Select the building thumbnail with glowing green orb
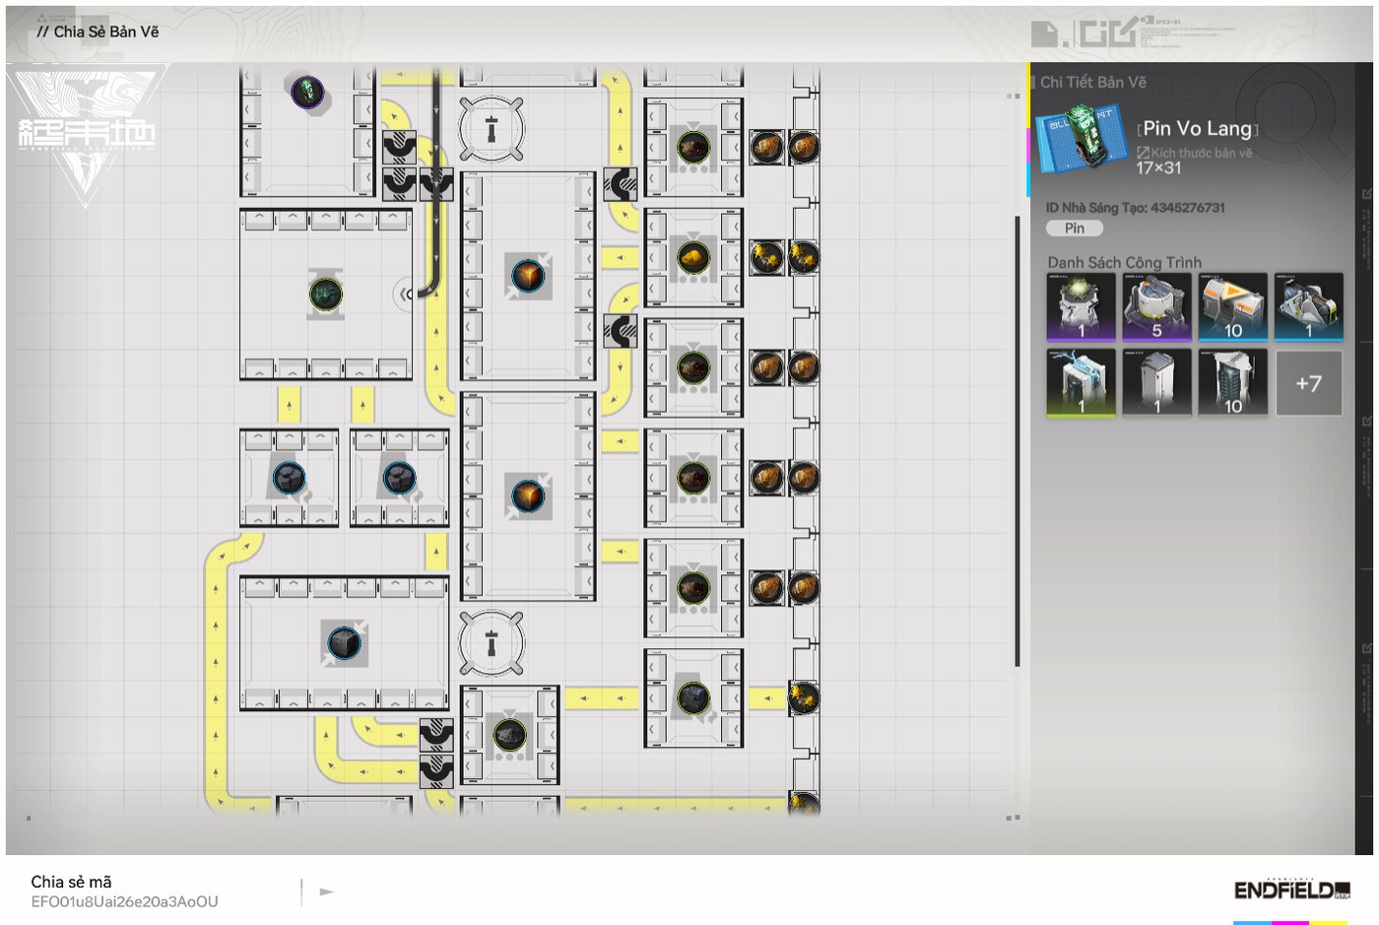 pos(1081,306)
